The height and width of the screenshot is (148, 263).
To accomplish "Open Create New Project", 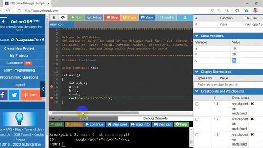I will [x=19, y=49].
